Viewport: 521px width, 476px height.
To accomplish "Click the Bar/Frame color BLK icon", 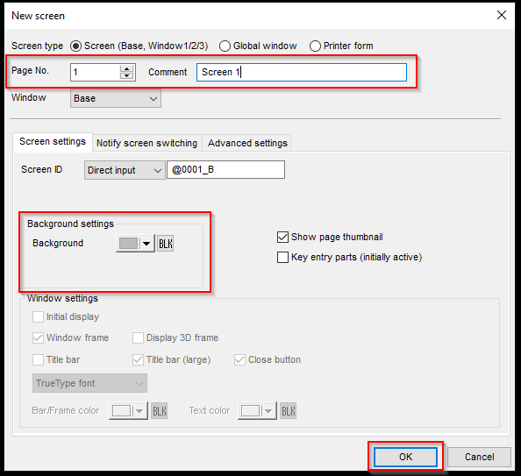I will 159,411.
